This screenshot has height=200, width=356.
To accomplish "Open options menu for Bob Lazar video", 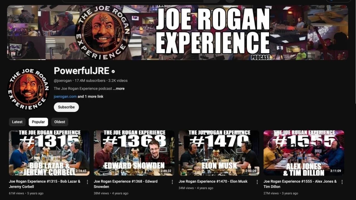I will click(87, 182).
